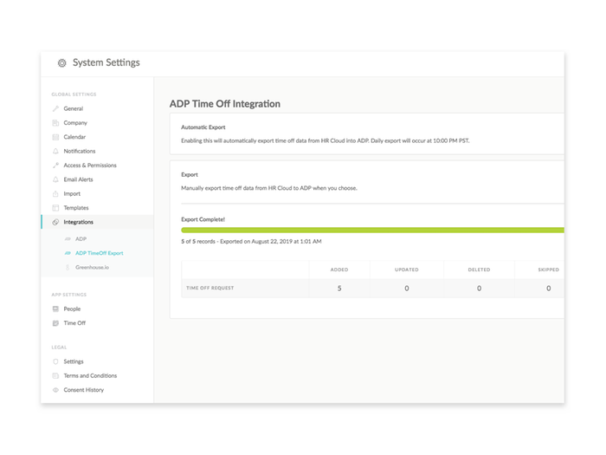Screen dimensions: 606x455
Task: Click the green export progress bar
Action: (x=372, y=231)
